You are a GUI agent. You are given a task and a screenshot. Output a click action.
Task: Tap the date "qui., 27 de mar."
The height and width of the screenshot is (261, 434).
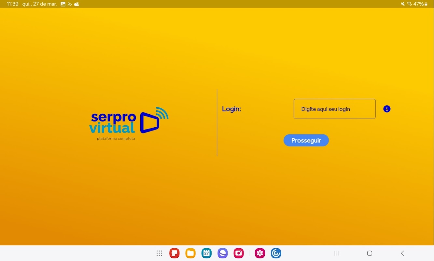39,4
